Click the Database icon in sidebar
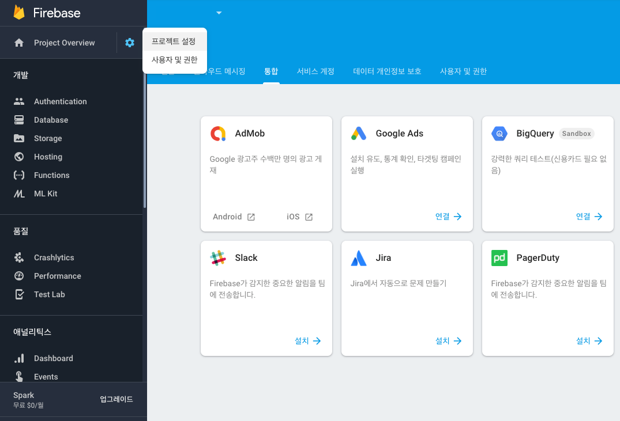Screen dimensions: 620x421 19,120
